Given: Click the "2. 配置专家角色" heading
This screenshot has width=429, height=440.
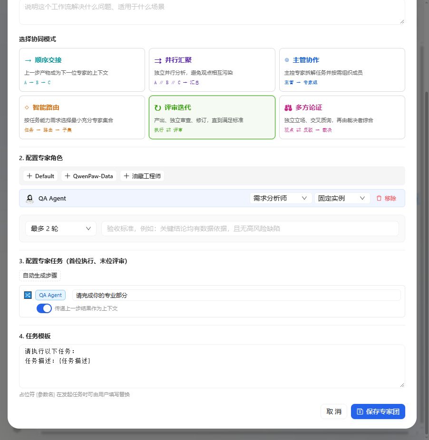Looking at the screenshot, I should point(41,158).
